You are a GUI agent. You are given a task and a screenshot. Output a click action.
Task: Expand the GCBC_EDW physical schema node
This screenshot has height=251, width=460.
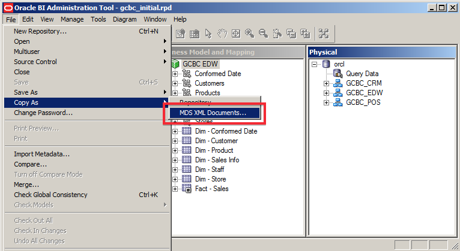point(326,93)
